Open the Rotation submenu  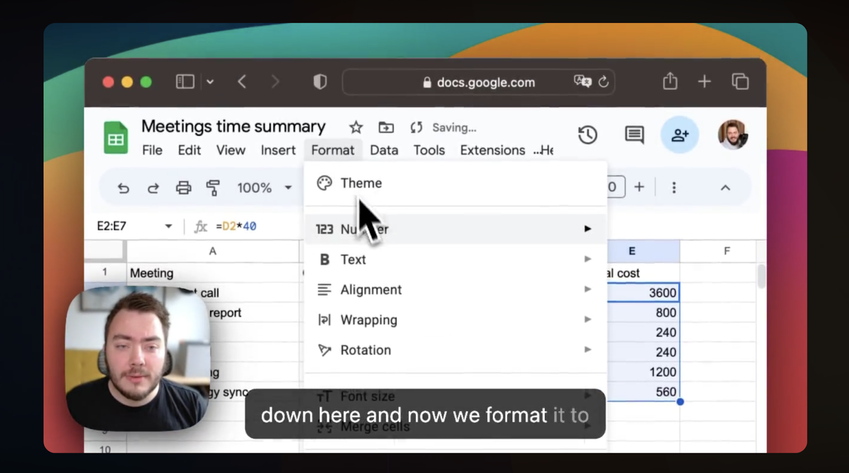coord(455,350)
